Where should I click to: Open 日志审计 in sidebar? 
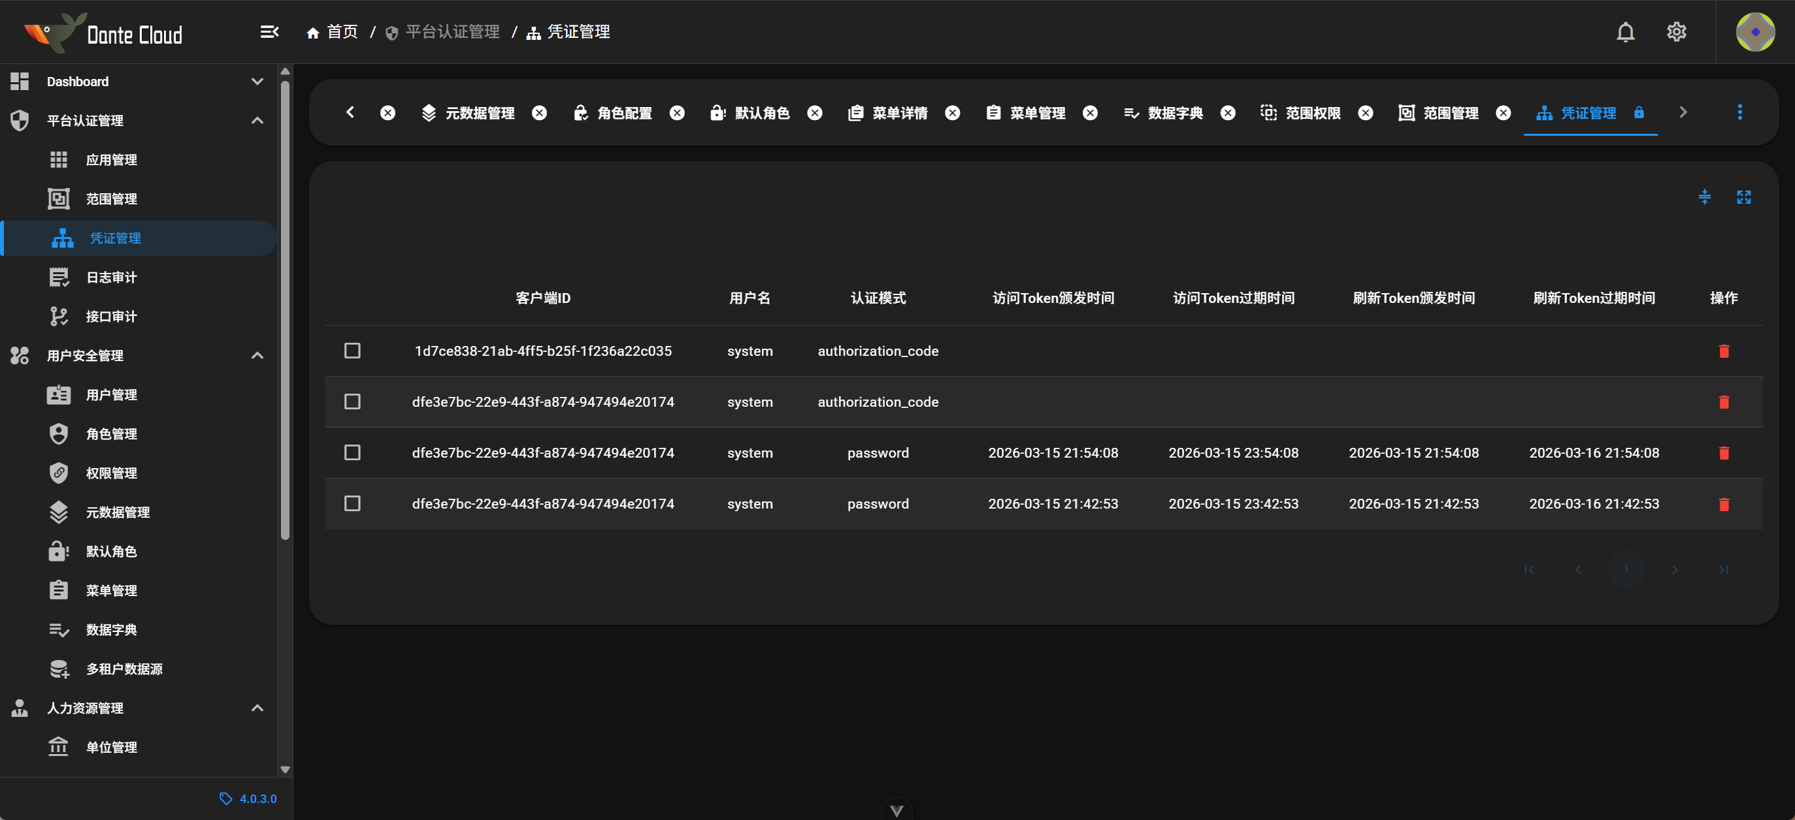click(111, 277)
